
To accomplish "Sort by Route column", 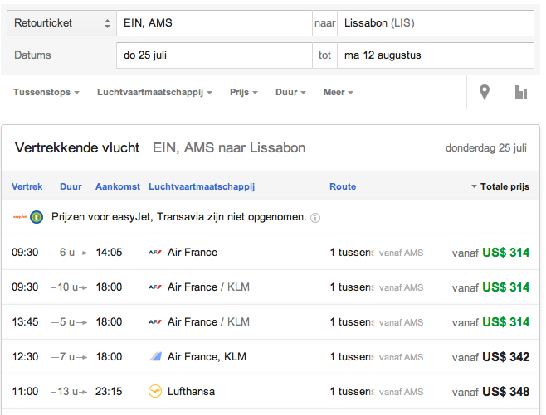I will pos(343,186).
